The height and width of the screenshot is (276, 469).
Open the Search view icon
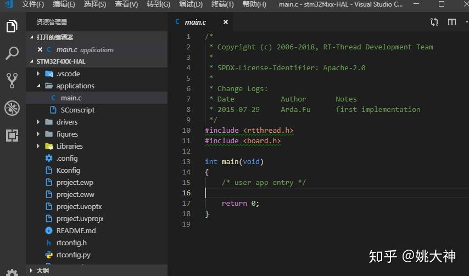click(12, 53)
